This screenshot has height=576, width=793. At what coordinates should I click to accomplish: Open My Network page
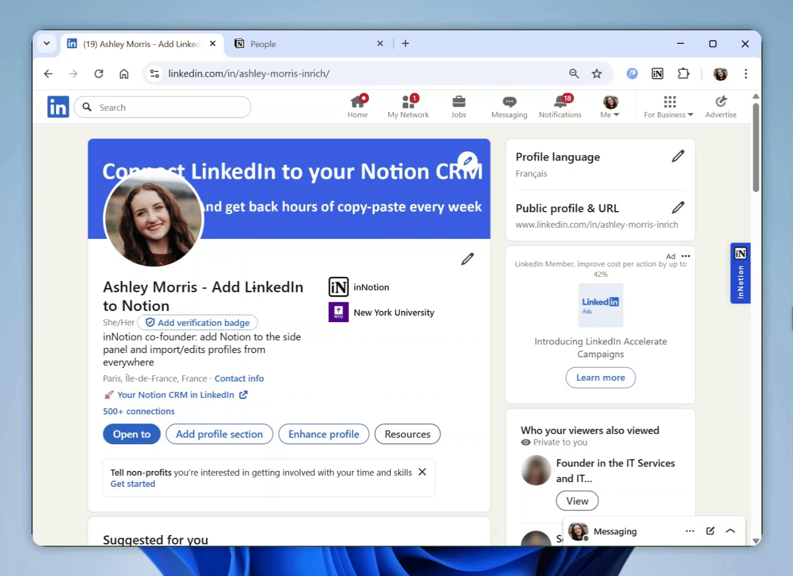[x=408, y=107]
